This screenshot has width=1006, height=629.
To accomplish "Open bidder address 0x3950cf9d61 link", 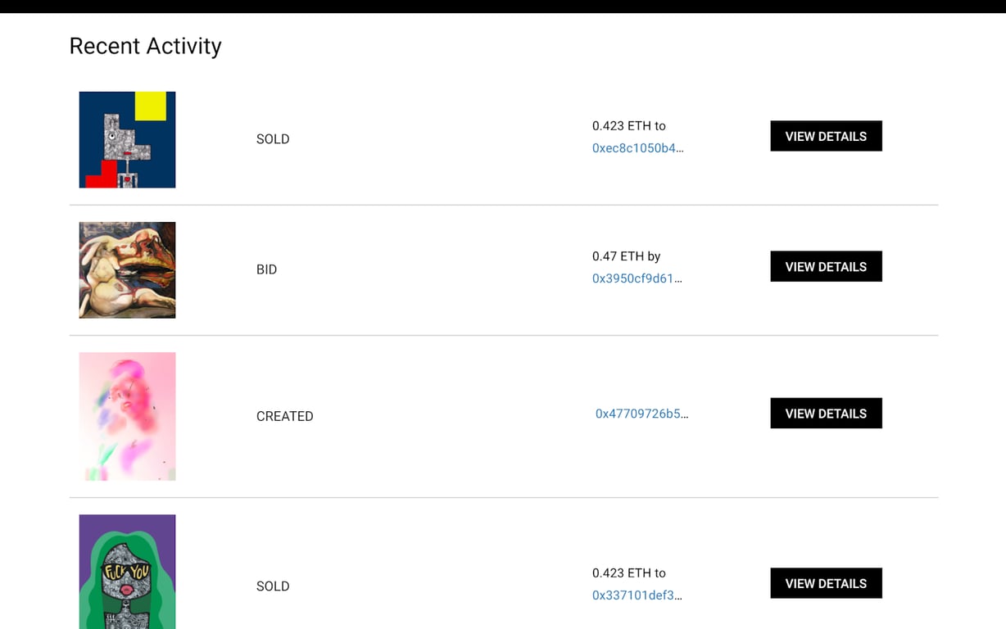I will click(x=637, y=278).
